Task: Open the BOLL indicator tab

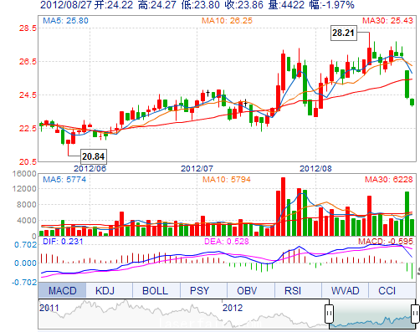Action: tap(156, 290)
